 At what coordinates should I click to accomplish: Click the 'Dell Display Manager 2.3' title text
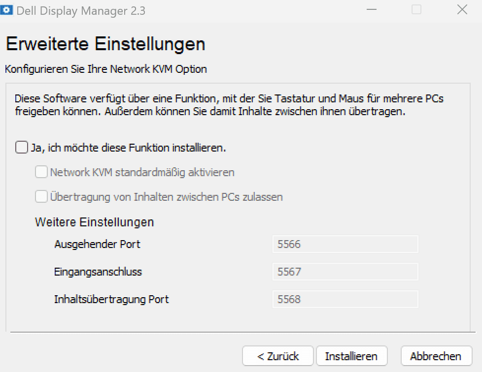point(81,11)
